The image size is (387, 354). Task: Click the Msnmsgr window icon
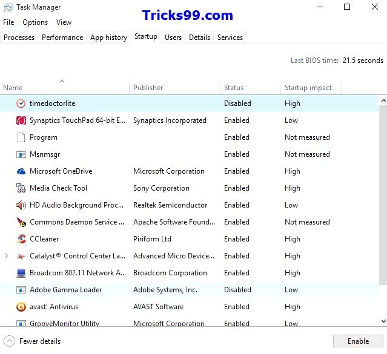[21, 154]
